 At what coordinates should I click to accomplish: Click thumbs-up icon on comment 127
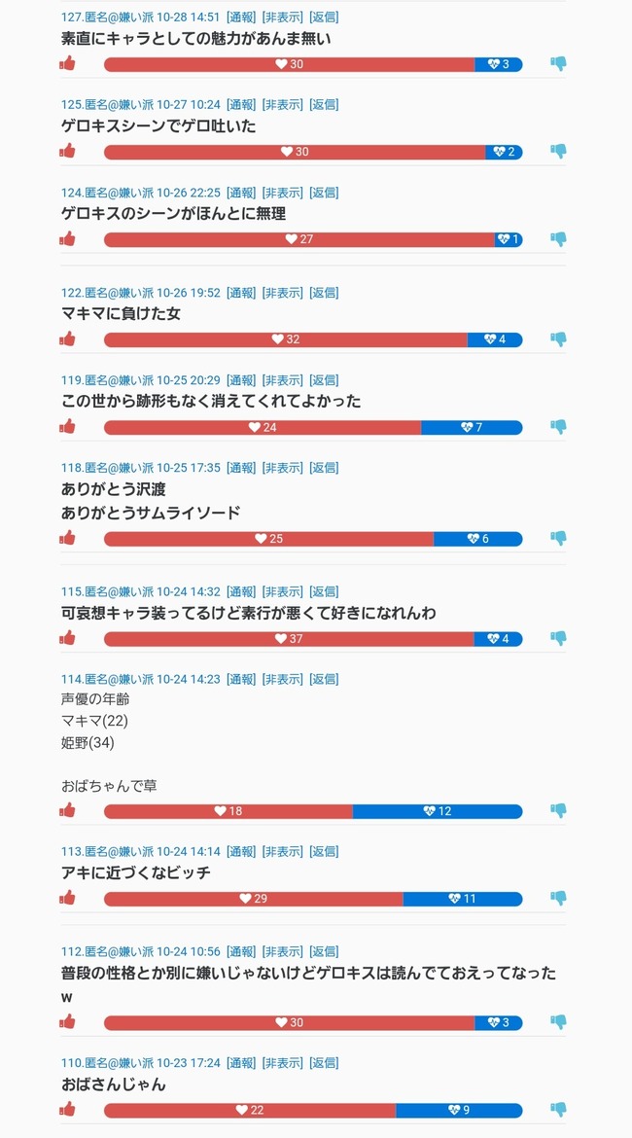[x=67, y=64]
